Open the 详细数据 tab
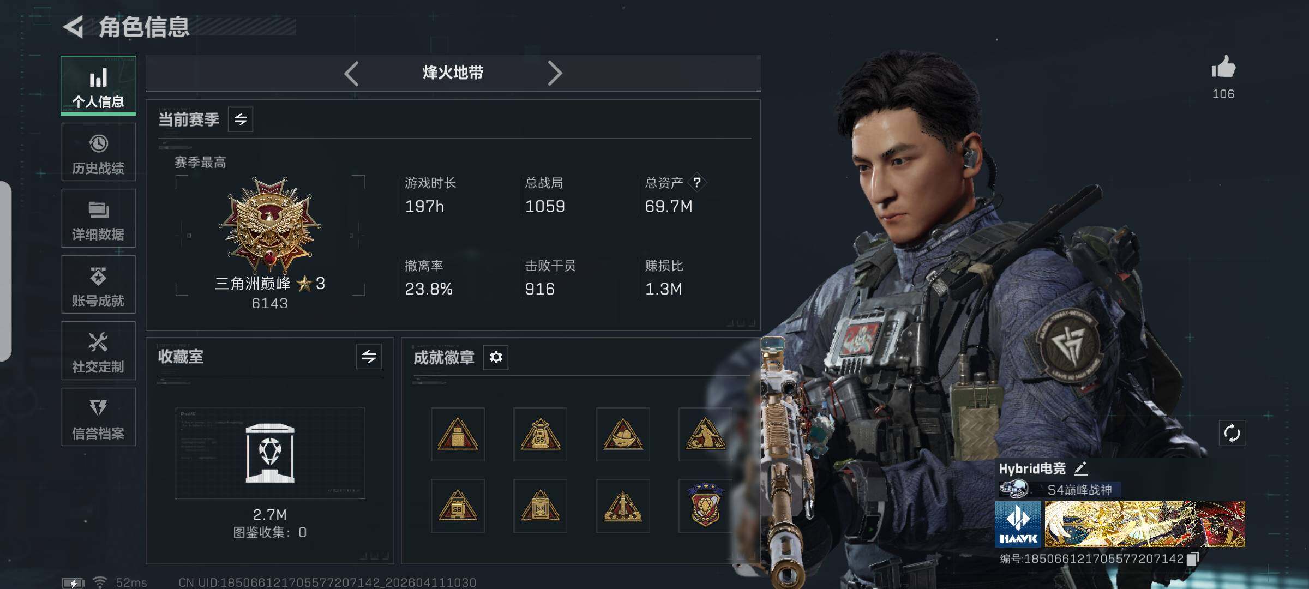This screenshot has width=1309, height=589. pos(98,218)
